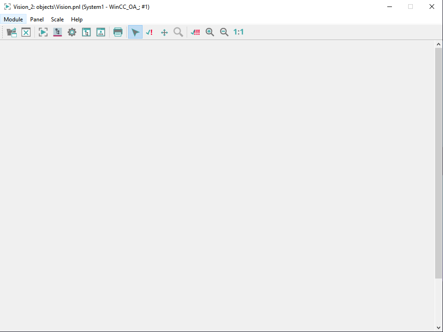443x332 pixels.
Task: Open the Module menu
Action: [13, 19]
